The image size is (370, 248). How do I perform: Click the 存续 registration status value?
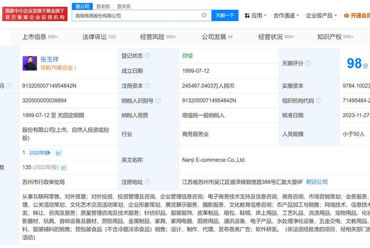188,56
